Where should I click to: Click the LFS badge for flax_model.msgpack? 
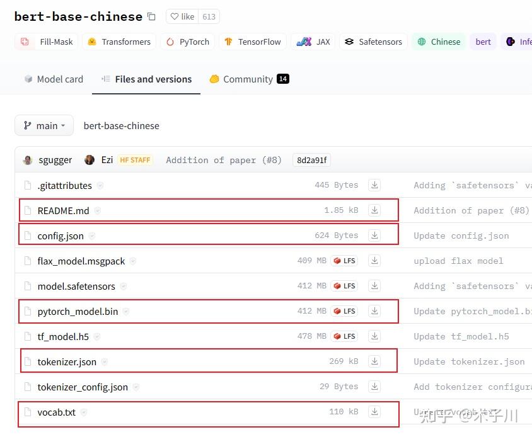pyautogui.click(x=344, y=261)
